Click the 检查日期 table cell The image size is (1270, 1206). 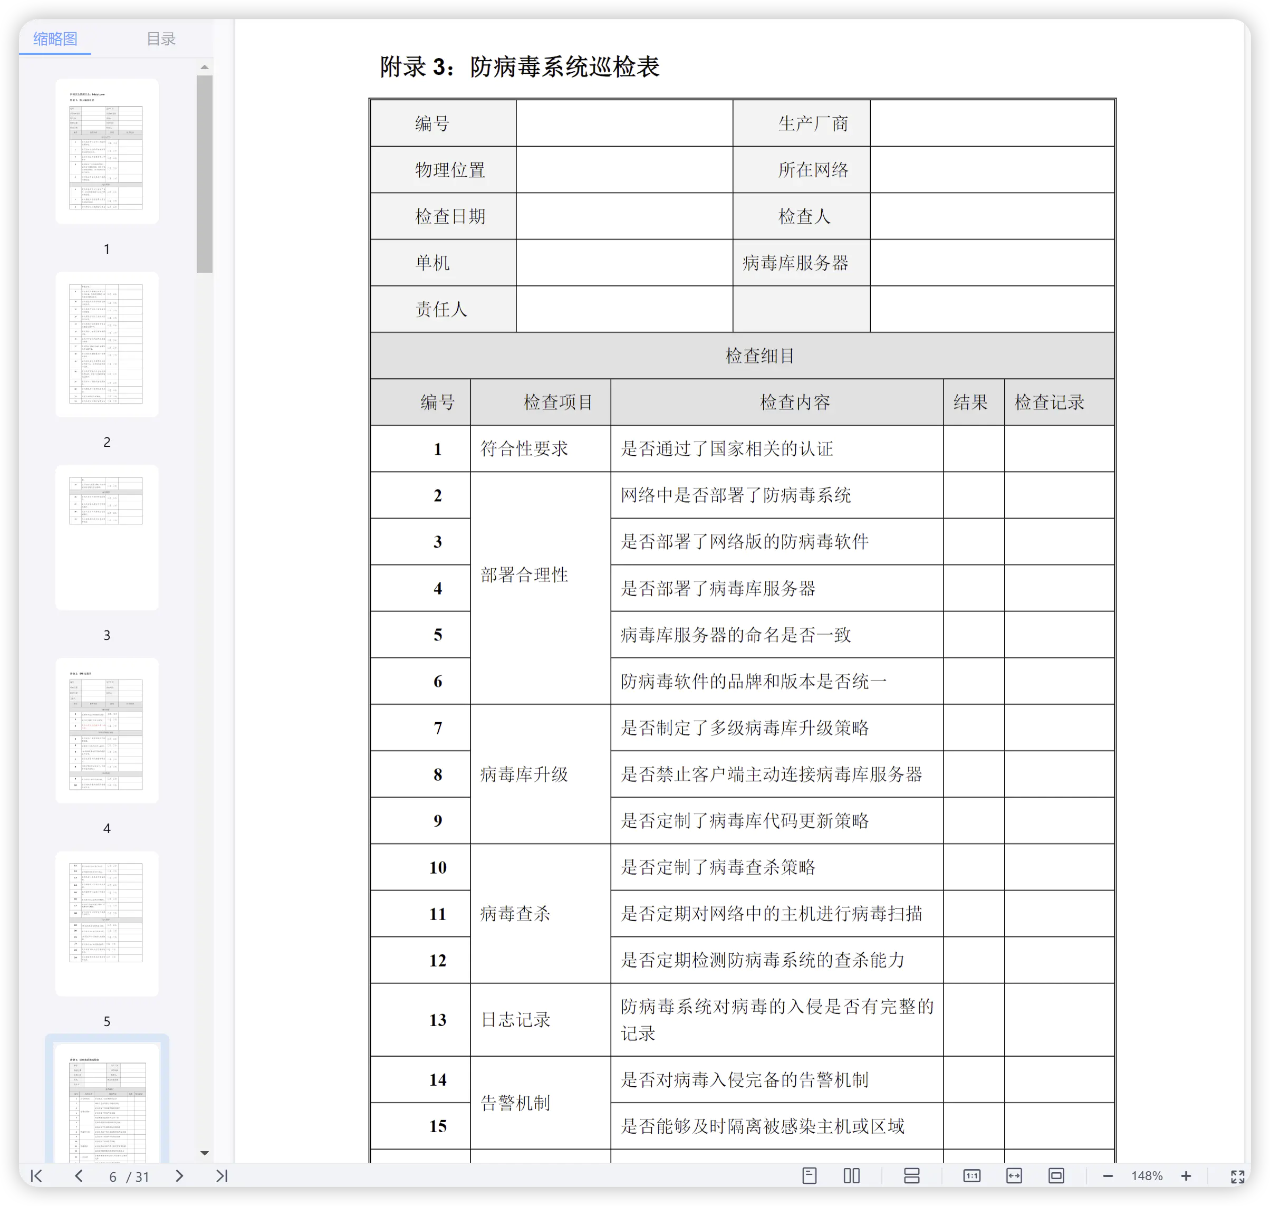[444, 217]
